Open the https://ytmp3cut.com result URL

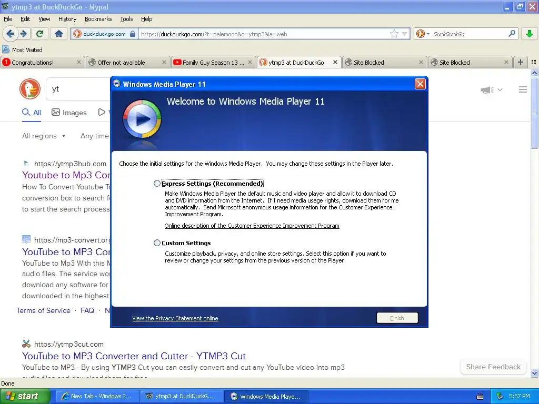[69, 344]
